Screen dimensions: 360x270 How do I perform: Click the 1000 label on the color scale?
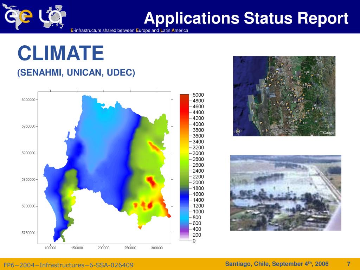tap(198, 211)
